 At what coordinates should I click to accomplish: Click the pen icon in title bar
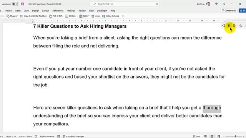[x=224, y=4]
